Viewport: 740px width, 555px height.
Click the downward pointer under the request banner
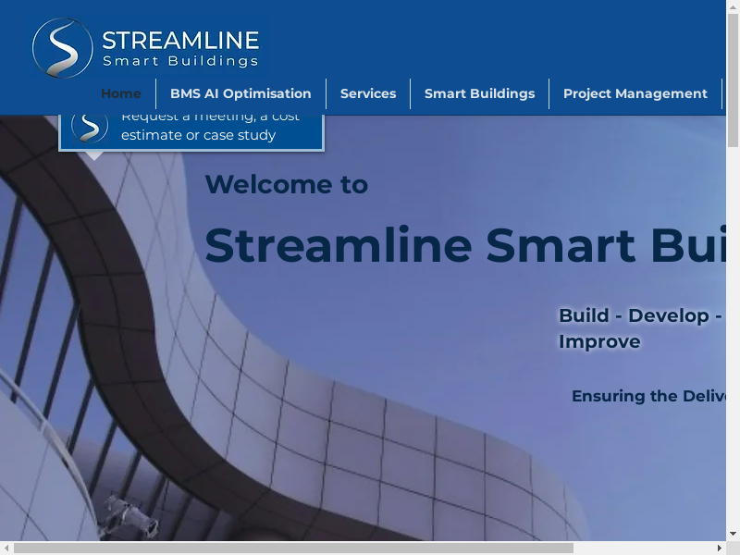click(94, 155)
